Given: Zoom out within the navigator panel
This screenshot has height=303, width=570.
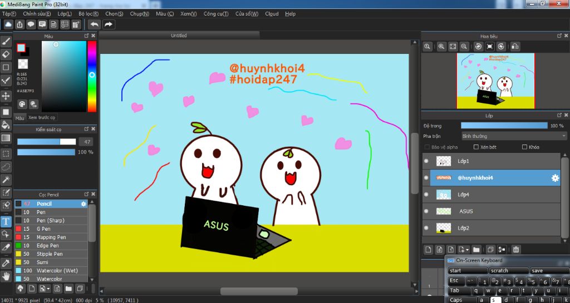Looking at the screenshot, I should 464,47.
